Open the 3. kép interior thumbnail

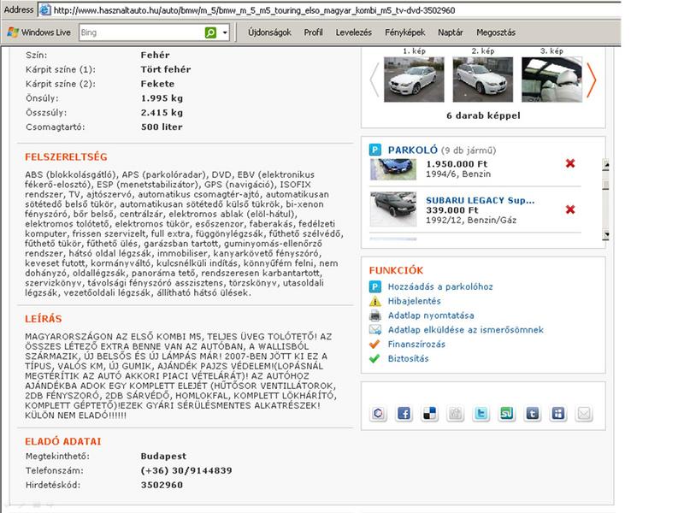coord(551,80)
